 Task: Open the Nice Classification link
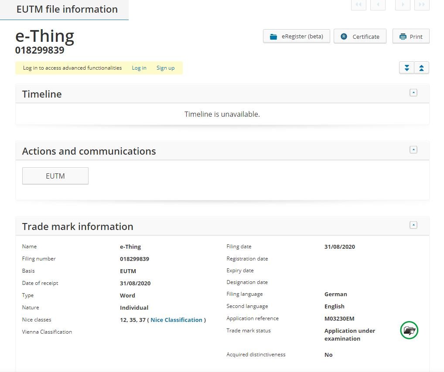(x=176, y=320)
